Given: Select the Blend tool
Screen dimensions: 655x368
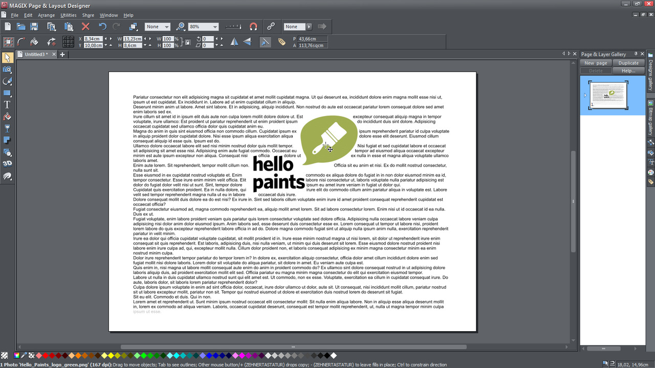Looking at the screenshot, I should point(7,152).
